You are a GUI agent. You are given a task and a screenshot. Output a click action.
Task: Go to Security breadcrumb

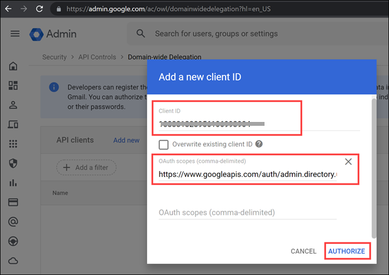(54, 57)
